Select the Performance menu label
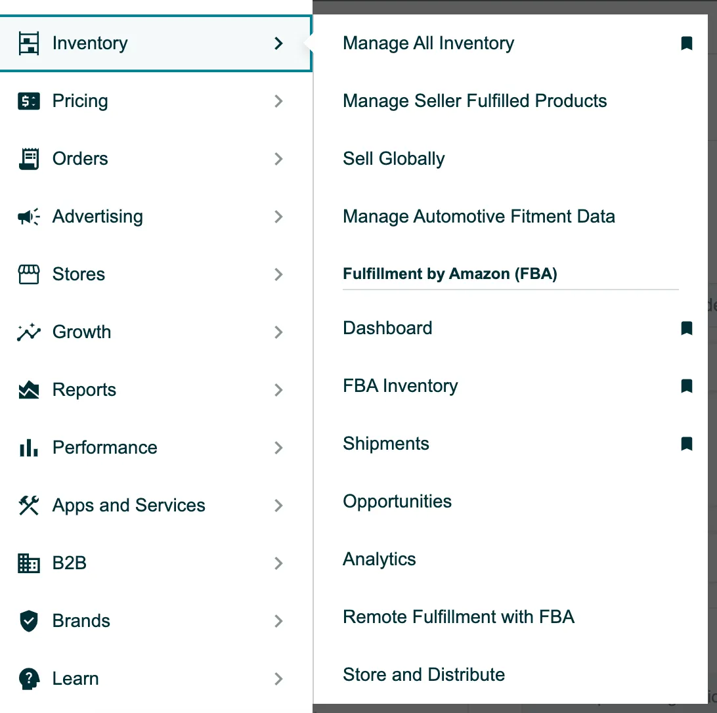The height and width of the screenshot is (713, 717). pyautogui.click(x=104, y=448)
